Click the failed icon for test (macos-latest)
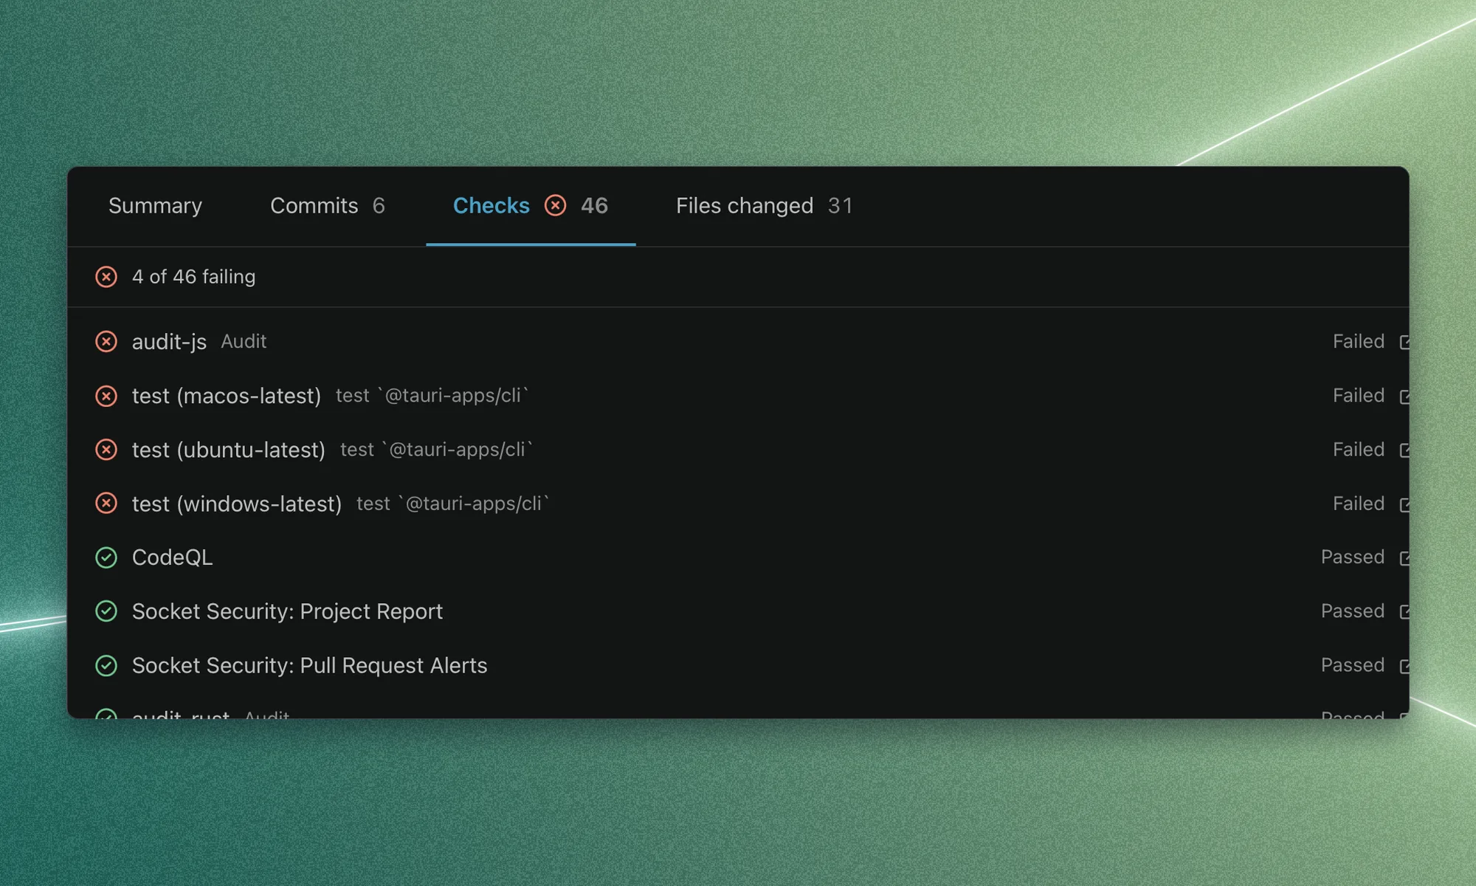The height and width of the screenshot is (886, 1476). (106, 396)
